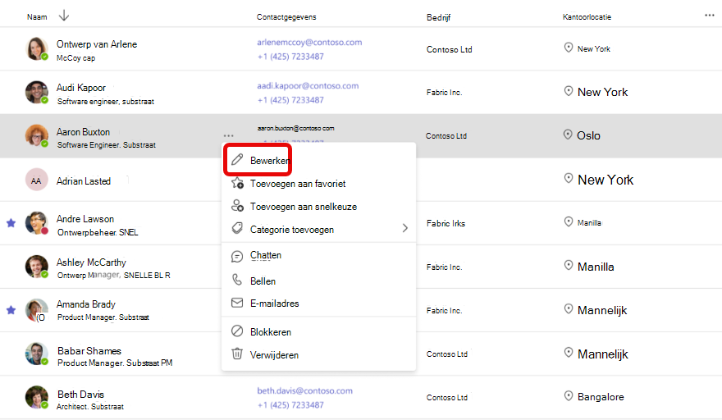Click the AA initials avatar of Adrian Lasted

[36, 180]
